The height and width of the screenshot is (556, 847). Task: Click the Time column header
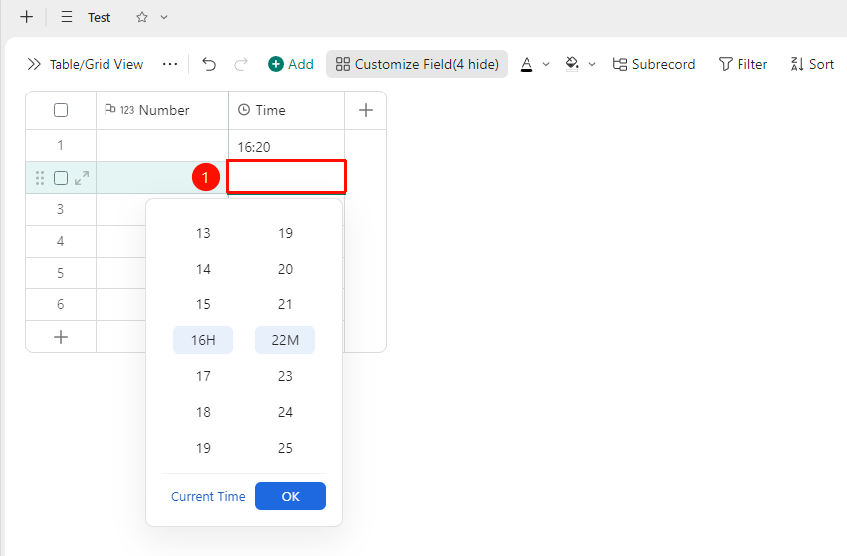[287, 110]
